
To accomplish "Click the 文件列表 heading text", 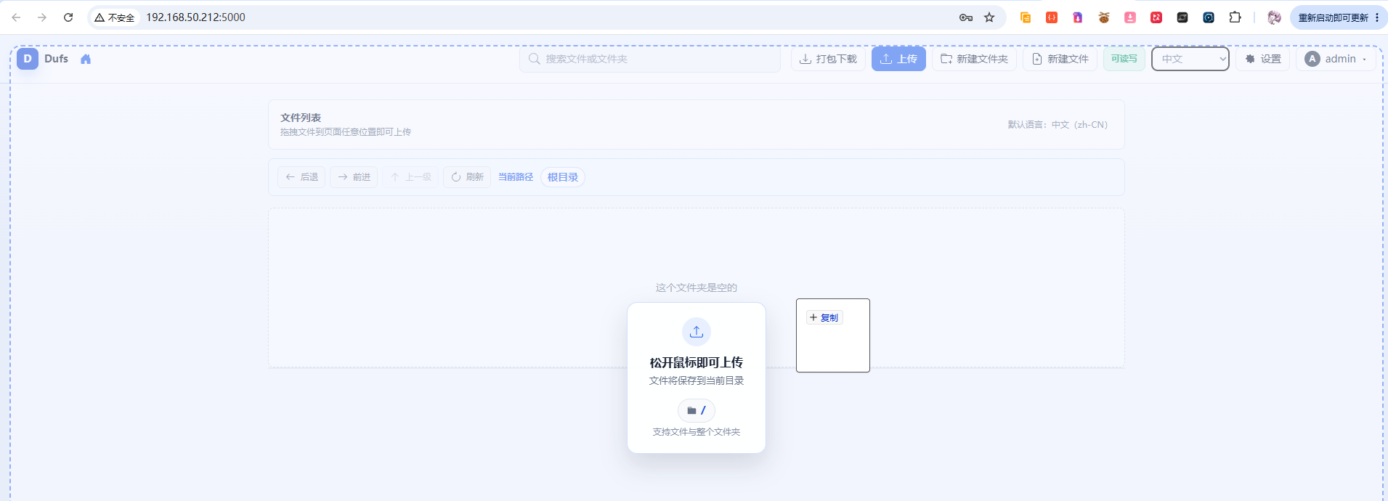I will [301, 118].
